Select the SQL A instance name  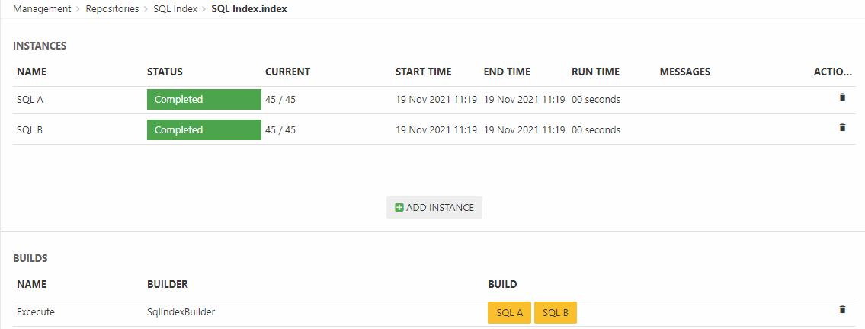click(x=29, y=100)
